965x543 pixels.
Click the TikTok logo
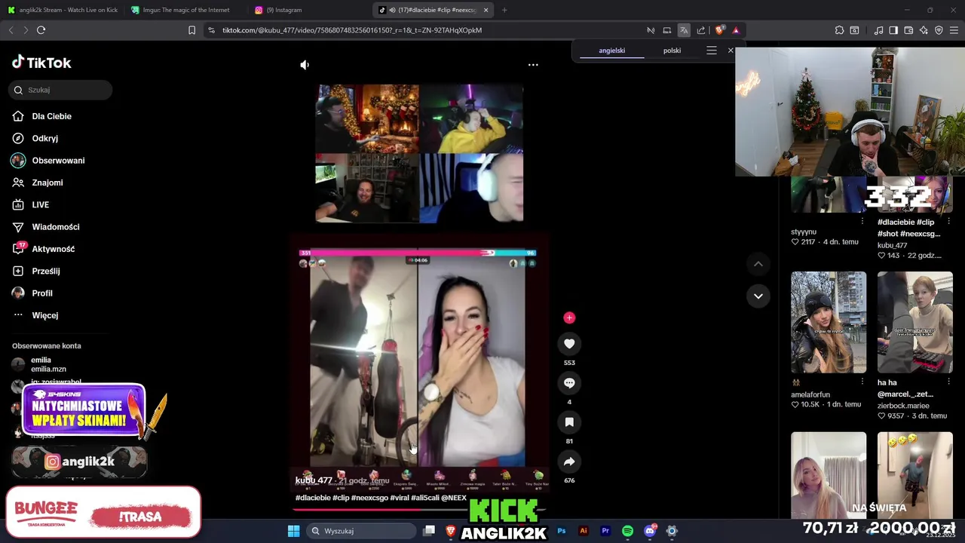point(41,63)
